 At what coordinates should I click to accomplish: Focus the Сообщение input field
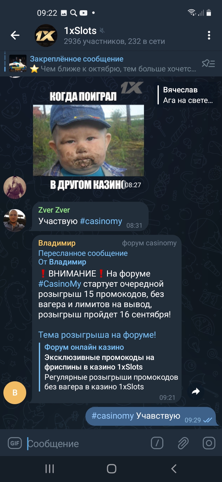tap(86, 444)
